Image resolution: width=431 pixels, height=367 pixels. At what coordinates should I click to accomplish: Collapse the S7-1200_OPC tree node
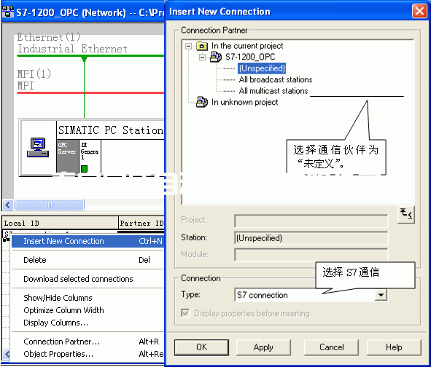click(x=202, y=57)
